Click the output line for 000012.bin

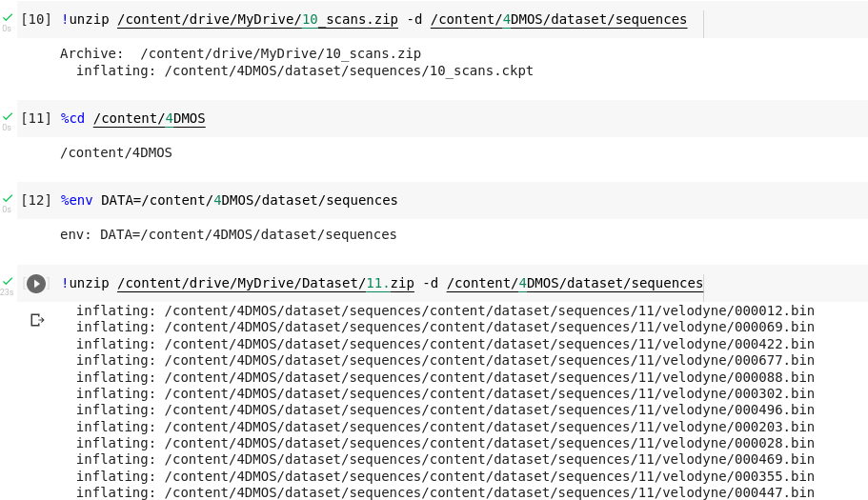coord(445,310)
